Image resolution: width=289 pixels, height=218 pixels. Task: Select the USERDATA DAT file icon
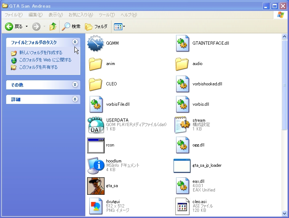96,125
